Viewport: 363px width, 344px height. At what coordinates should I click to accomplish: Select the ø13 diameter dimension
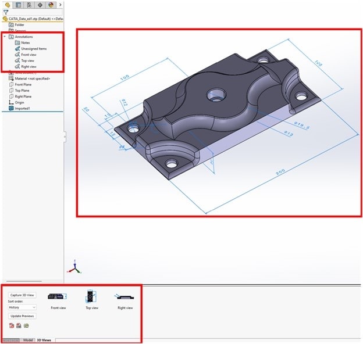(289, 134)
